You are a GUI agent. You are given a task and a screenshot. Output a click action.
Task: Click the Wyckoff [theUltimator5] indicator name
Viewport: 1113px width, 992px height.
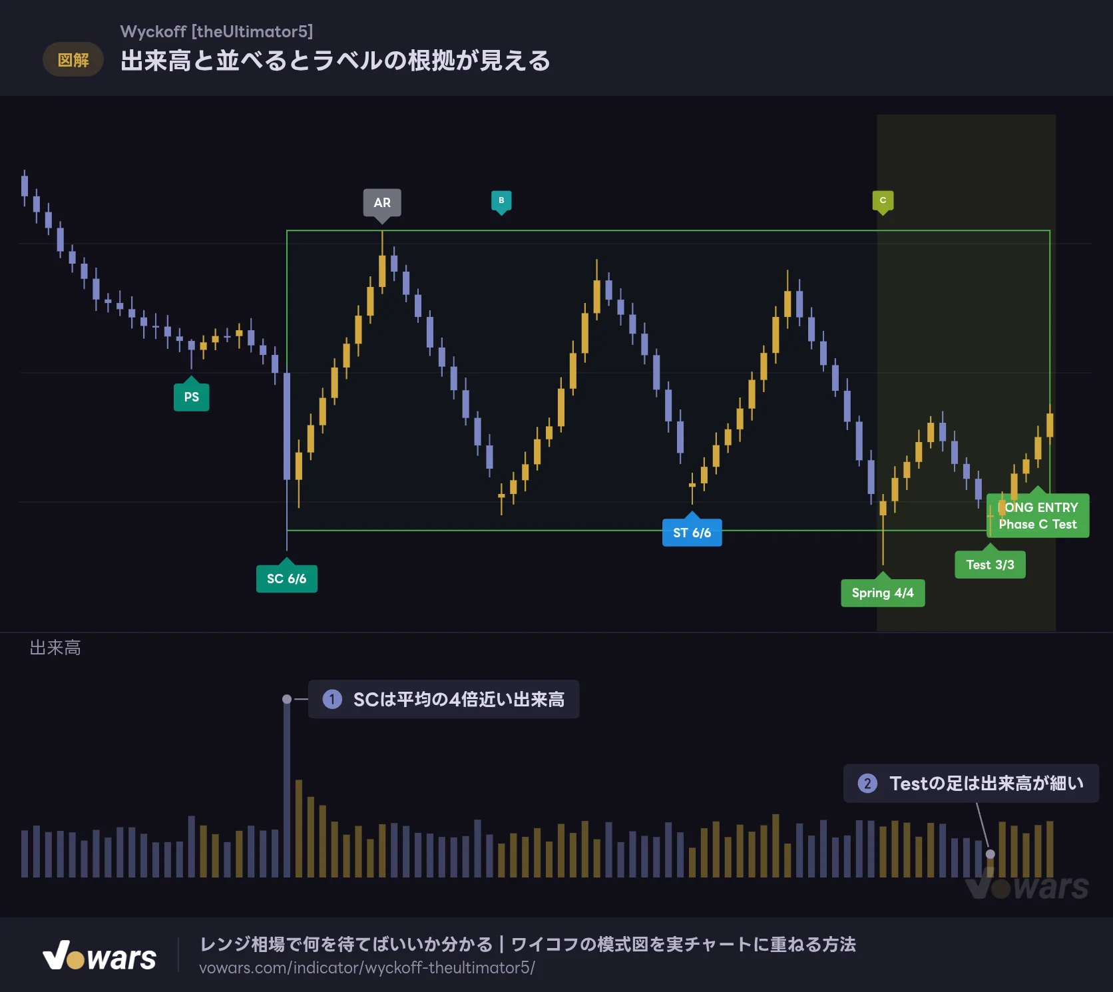click(216, 31)
